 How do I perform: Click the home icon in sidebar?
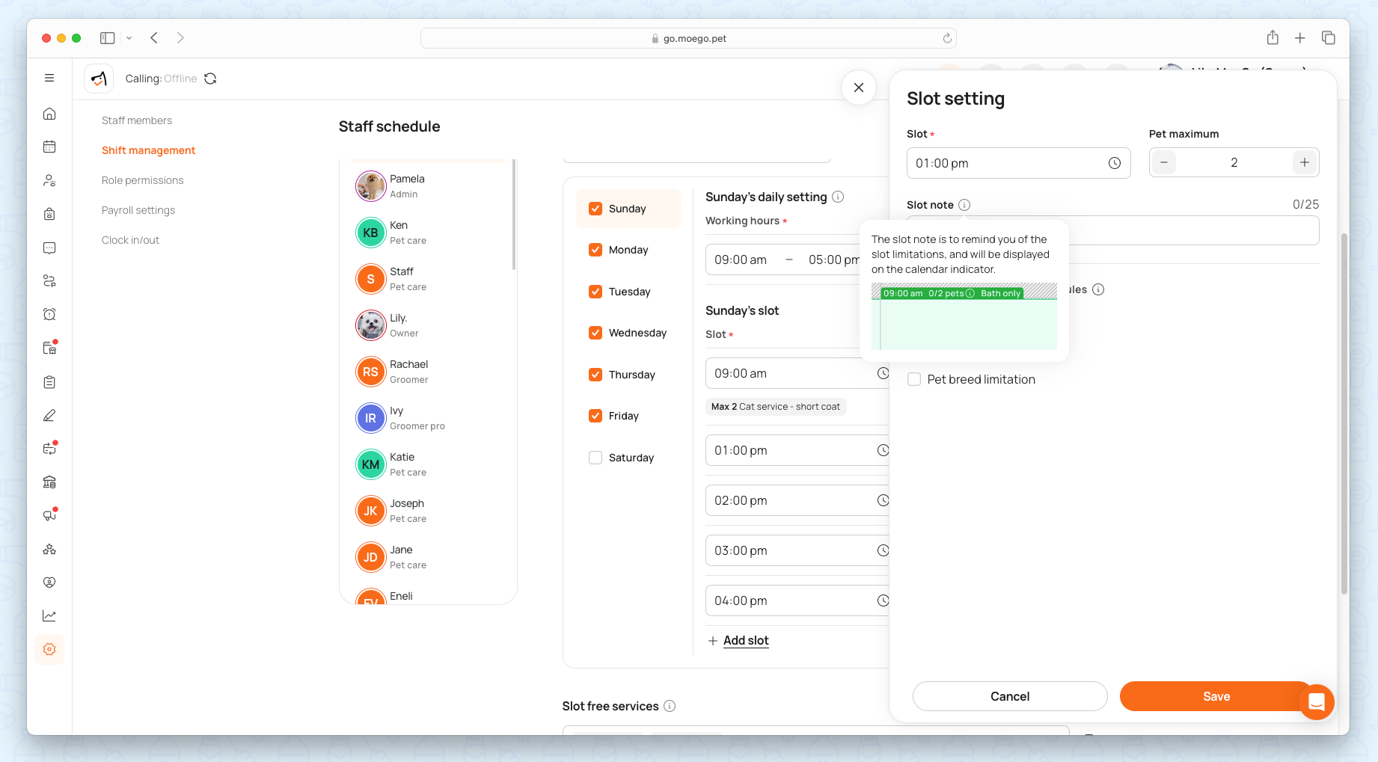coord(49,114)
